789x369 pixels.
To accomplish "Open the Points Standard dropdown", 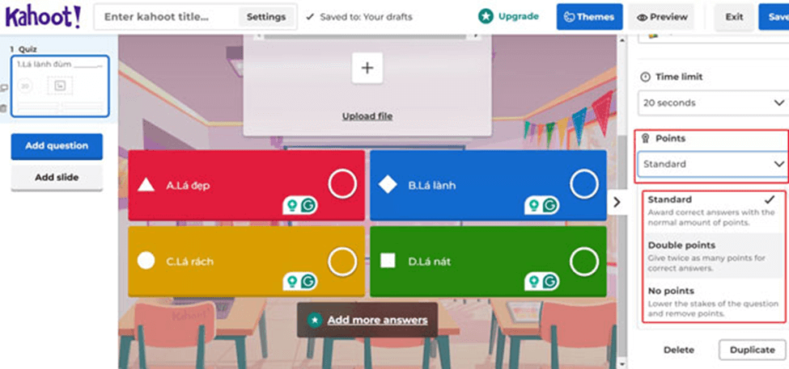I will 713,164.
